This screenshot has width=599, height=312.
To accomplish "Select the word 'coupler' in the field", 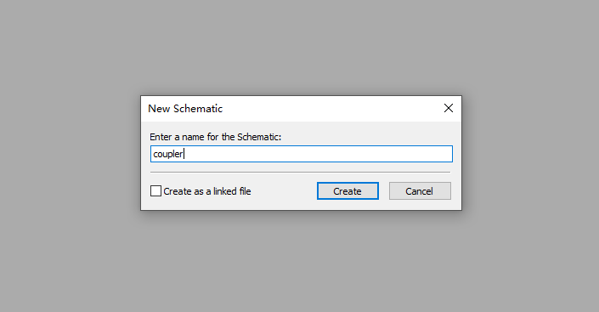I will (168, 154).
